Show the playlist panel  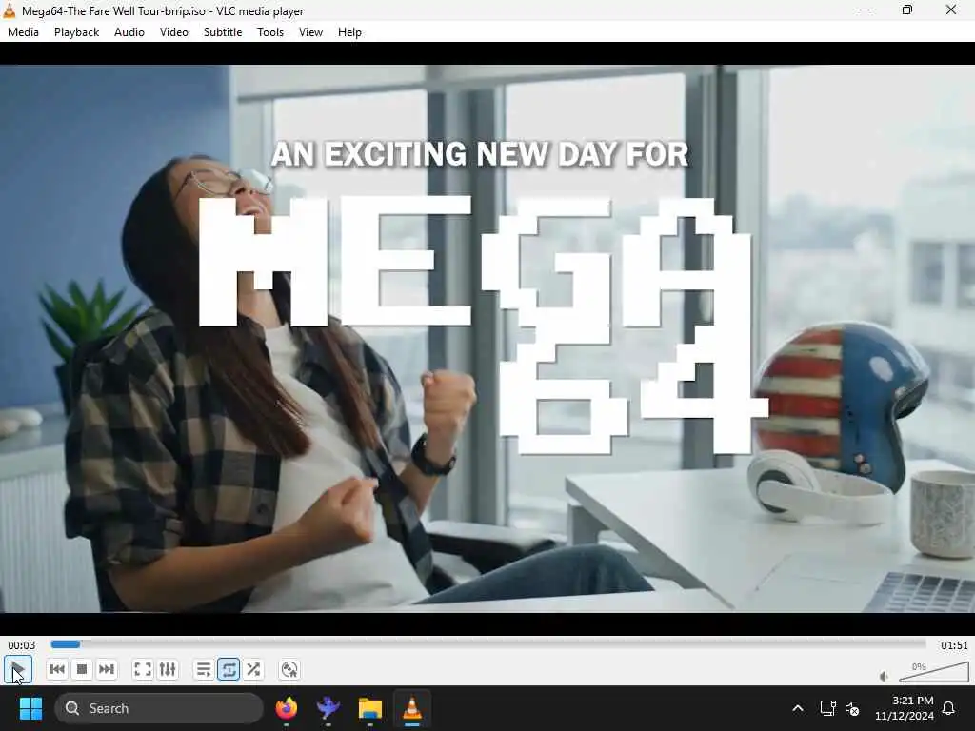pos(204,669)
